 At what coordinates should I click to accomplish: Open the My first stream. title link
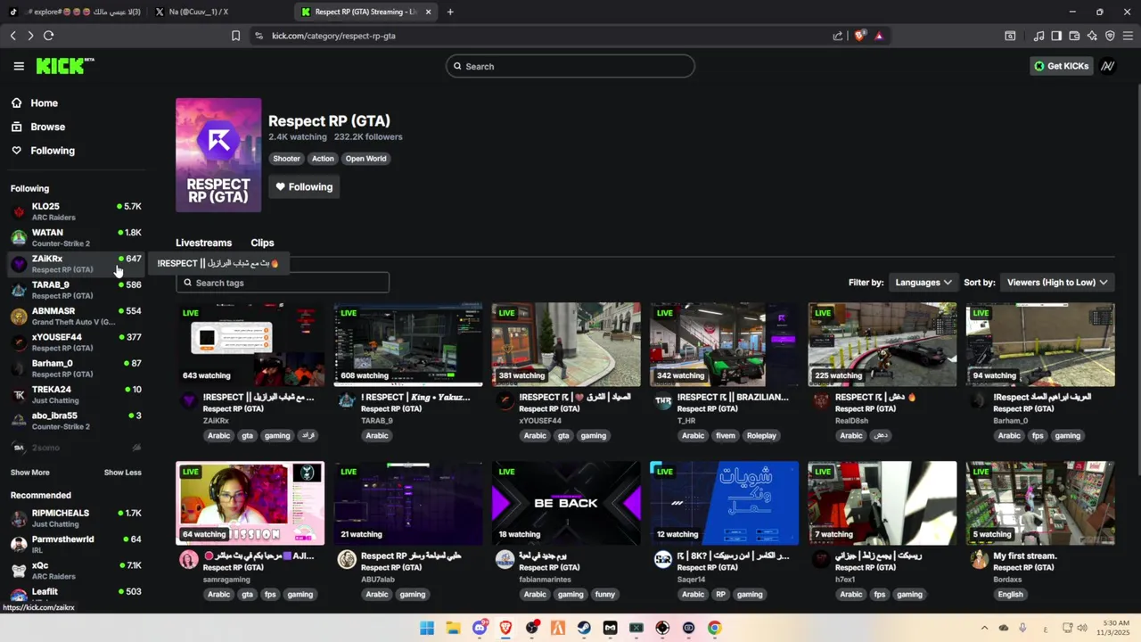point(1025,556)
